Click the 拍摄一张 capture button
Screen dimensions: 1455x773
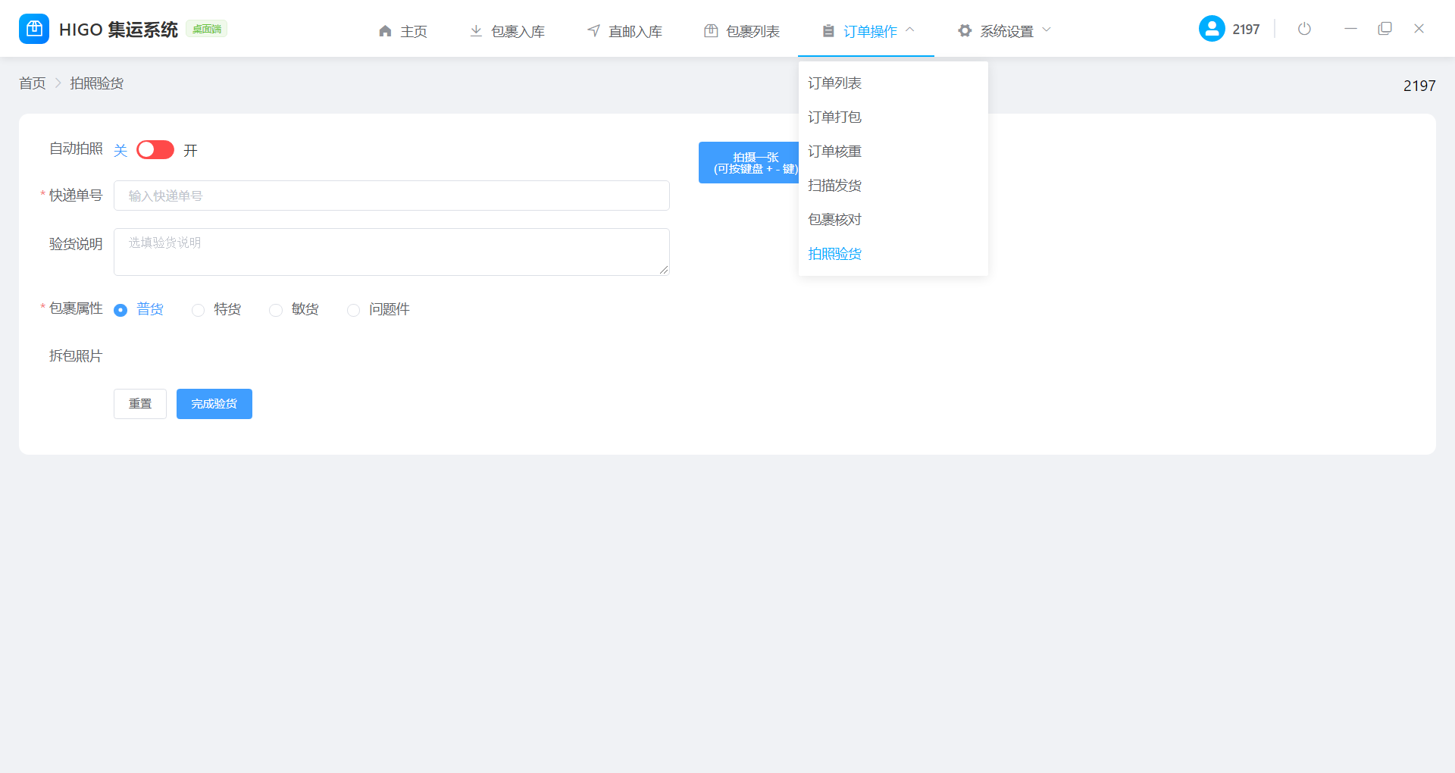click(x=749, y=162)
